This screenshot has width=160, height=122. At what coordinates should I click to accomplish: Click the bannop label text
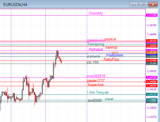[x=111, y=47]
